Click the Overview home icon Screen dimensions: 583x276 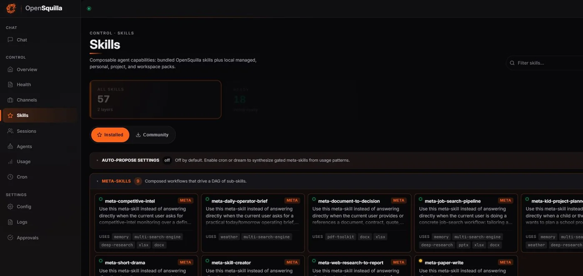10,69
